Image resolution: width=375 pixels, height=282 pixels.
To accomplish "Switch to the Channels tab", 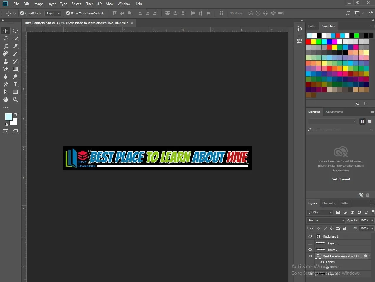I will (x=328, y=203).
